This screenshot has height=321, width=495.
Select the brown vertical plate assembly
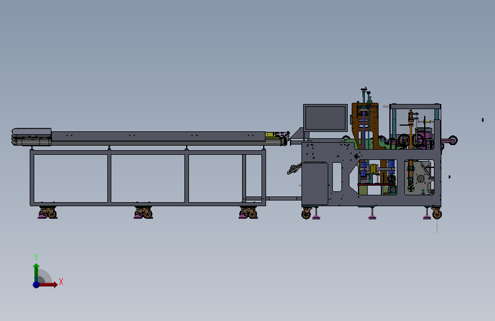(365, 126)
